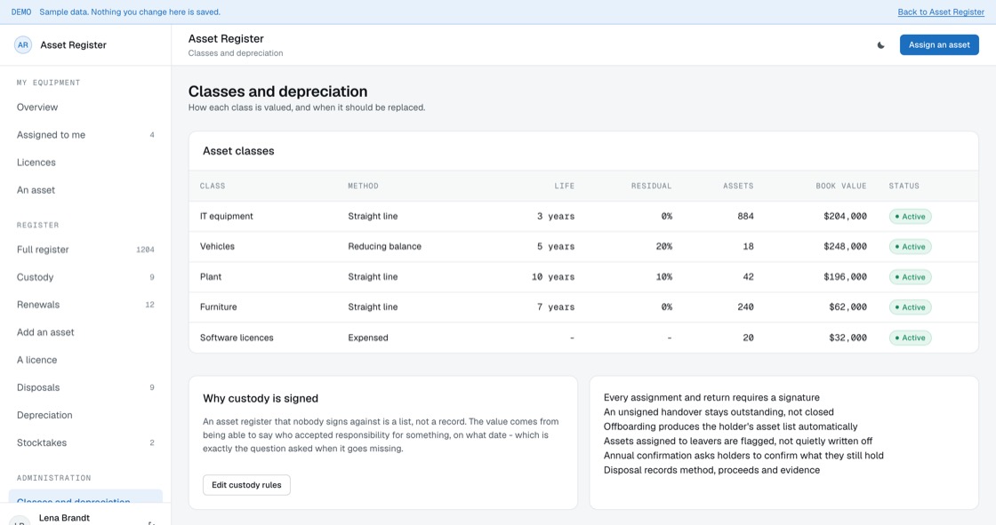Screen dimensions: 996x525
Task: Select the Classes and depreciation sidebar item
Action: (x=85, y=497)
